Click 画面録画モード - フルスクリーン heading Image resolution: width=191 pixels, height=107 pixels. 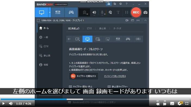click(86, 49)
